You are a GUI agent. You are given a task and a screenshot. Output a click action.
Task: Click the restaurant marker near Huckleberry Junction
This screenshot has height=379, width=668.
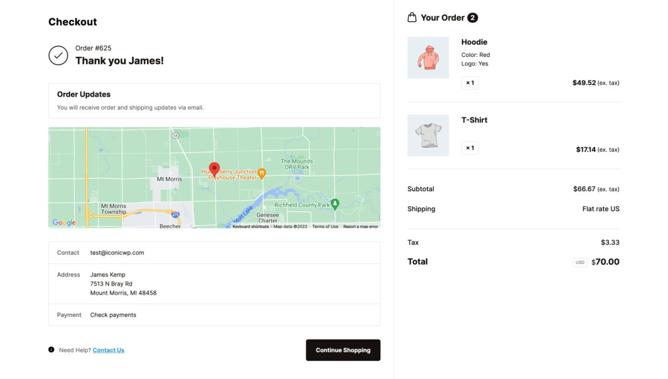(x=261, y=173)
